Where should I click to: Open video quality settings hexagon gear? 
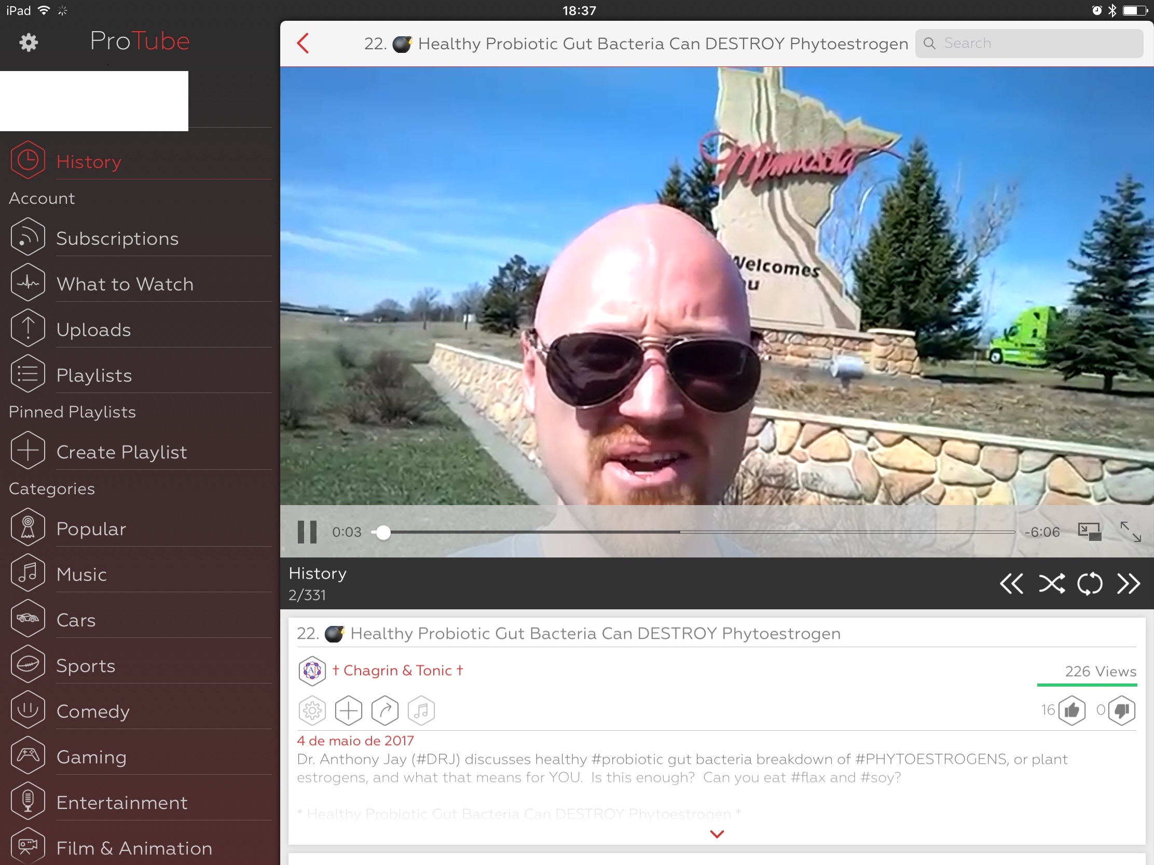click(x=312, y=710)
